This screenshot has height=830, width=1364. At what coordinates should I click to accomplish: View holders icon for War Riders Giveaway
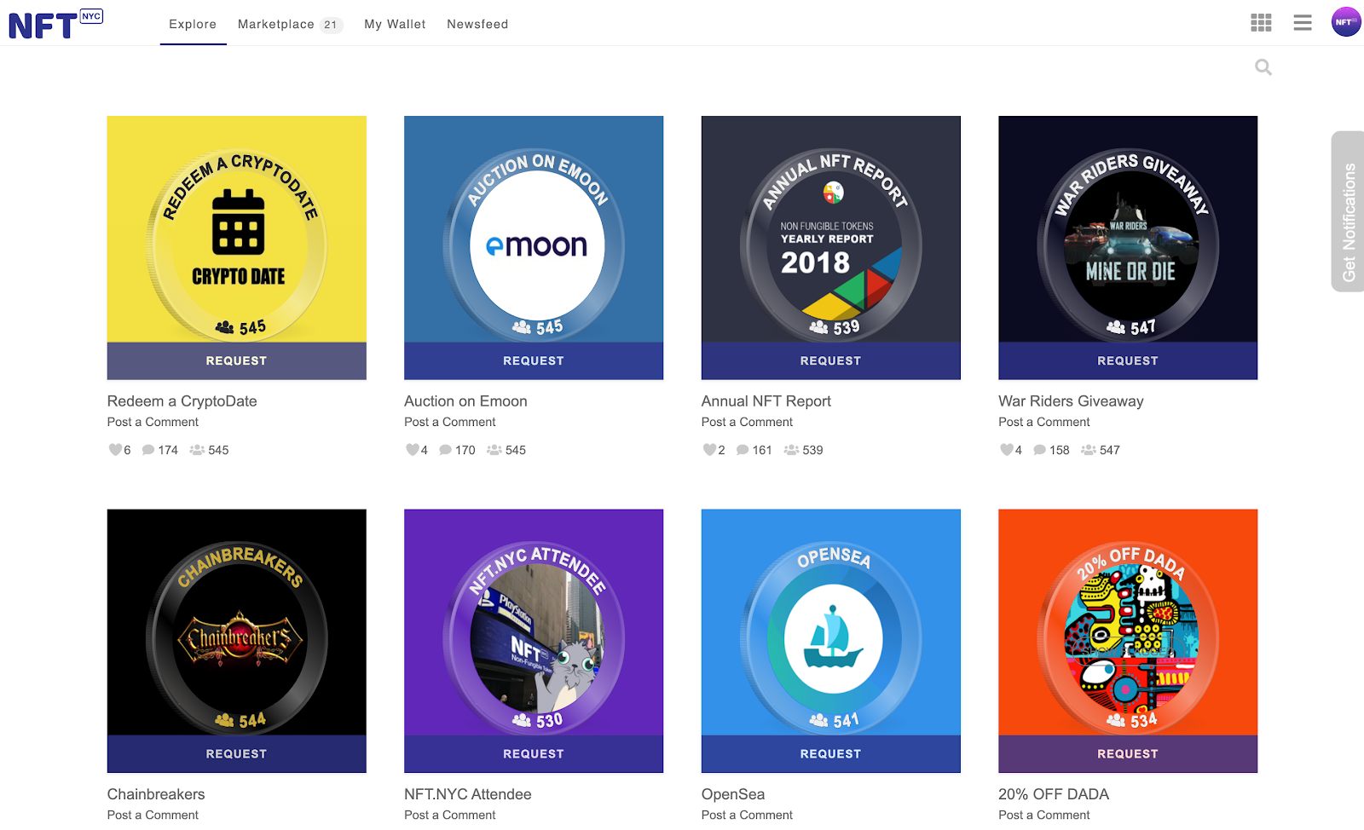point(1089,450)
